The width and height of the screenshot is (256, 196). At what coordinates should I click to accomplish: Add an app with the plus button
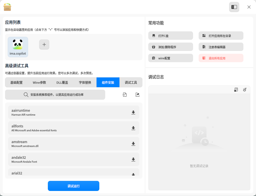[44, 45]
